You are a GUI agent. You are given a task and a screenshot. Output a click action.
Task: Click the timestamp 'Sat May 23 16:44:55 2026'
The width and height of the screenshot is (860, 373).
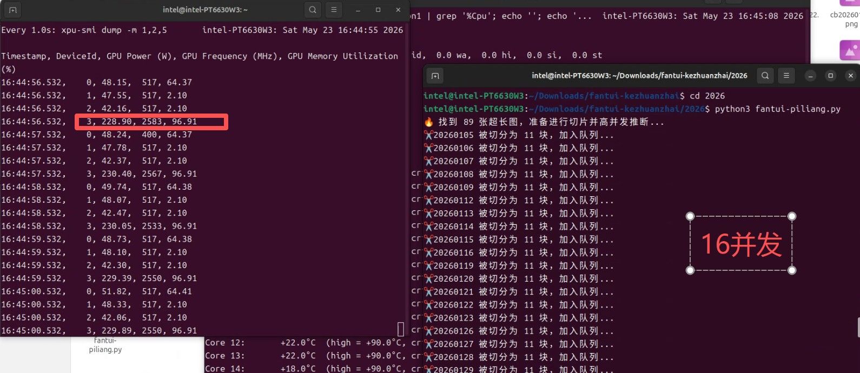343,30
